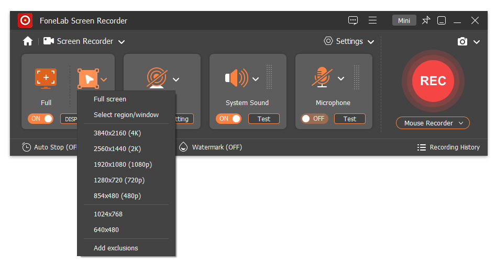Click Watermark (OFF) label
The width and height of the screenshot is (496, 265).
coord(217,147)
